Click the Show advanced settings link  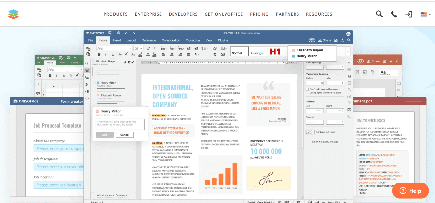pyautogui.click(x=324, y=141)
